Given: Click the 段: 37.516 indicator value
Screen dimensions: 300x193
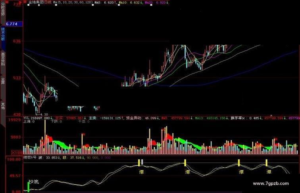Looking at the screenshot, I should coord(74,158).
